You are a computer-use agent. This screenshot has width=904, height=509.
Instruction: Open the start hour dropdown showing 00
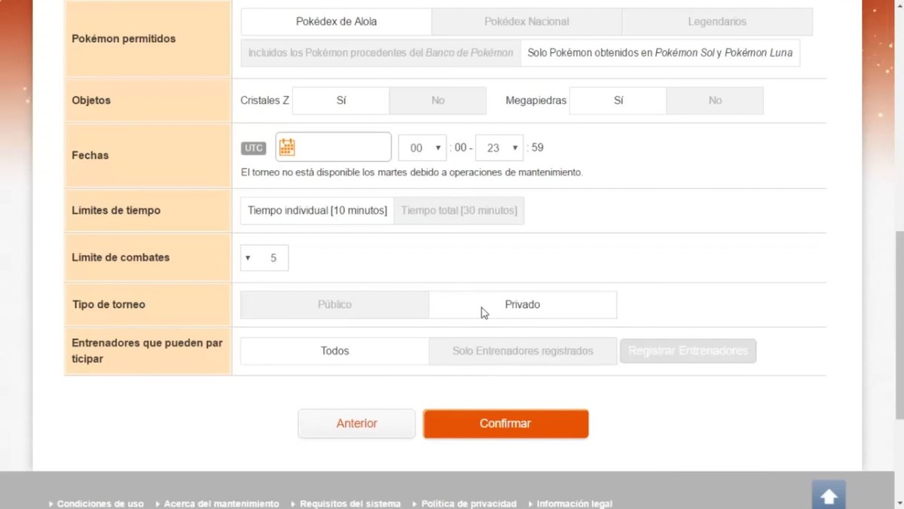click(423, 148)
